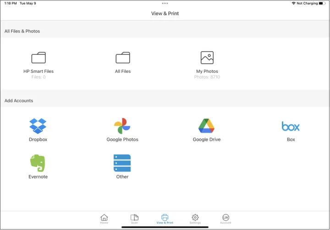The image size is (330, 230).
Task: Click the Photos: 8710 count text
Action: pyautogui.click(x=207, y=77)
